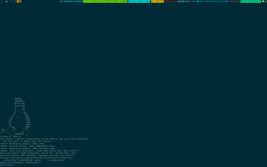Image resolution: width=267 pixels, height=167 pixels.
Task: Adjust the volume 50% indicator
Action: (236, 1)
